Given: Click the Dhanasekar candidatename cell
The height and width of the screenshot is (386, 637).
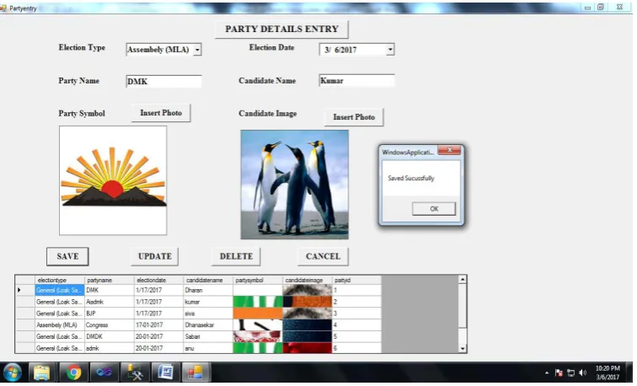Looking at the screenshot, I should (x=208, y=325).
